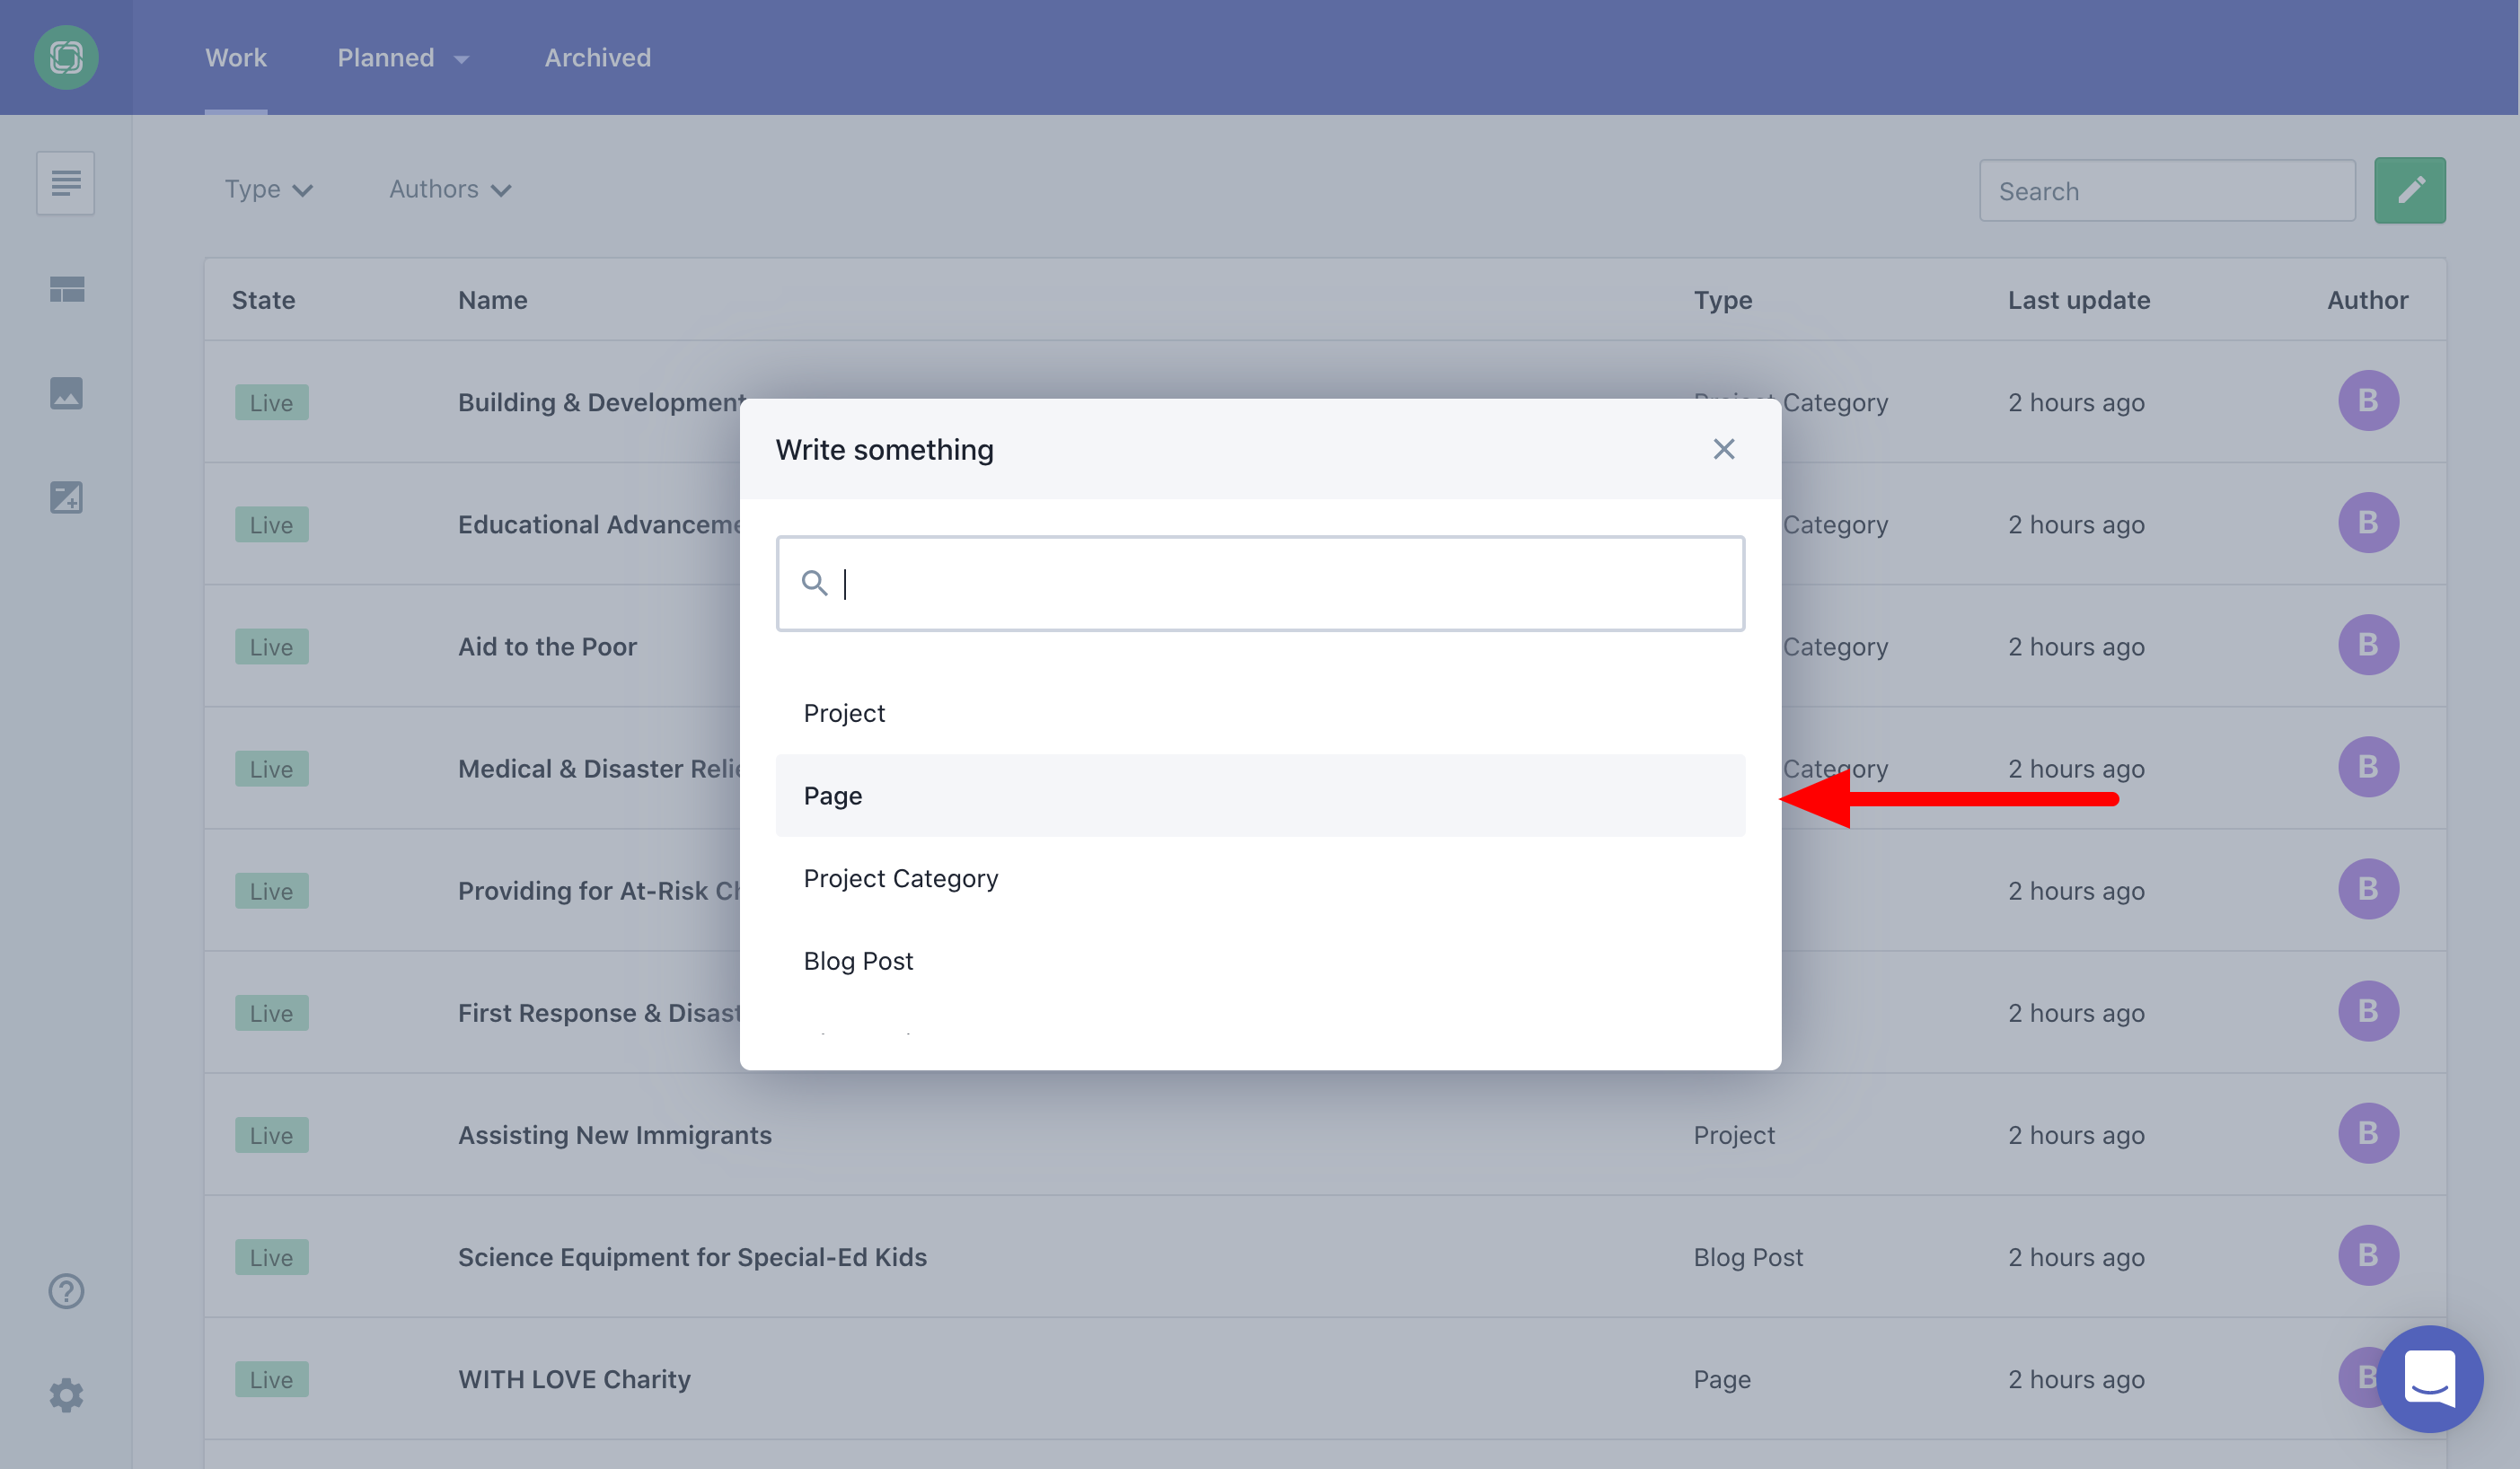
Task: Click the Last update column header
Action: click(2078, 300)
